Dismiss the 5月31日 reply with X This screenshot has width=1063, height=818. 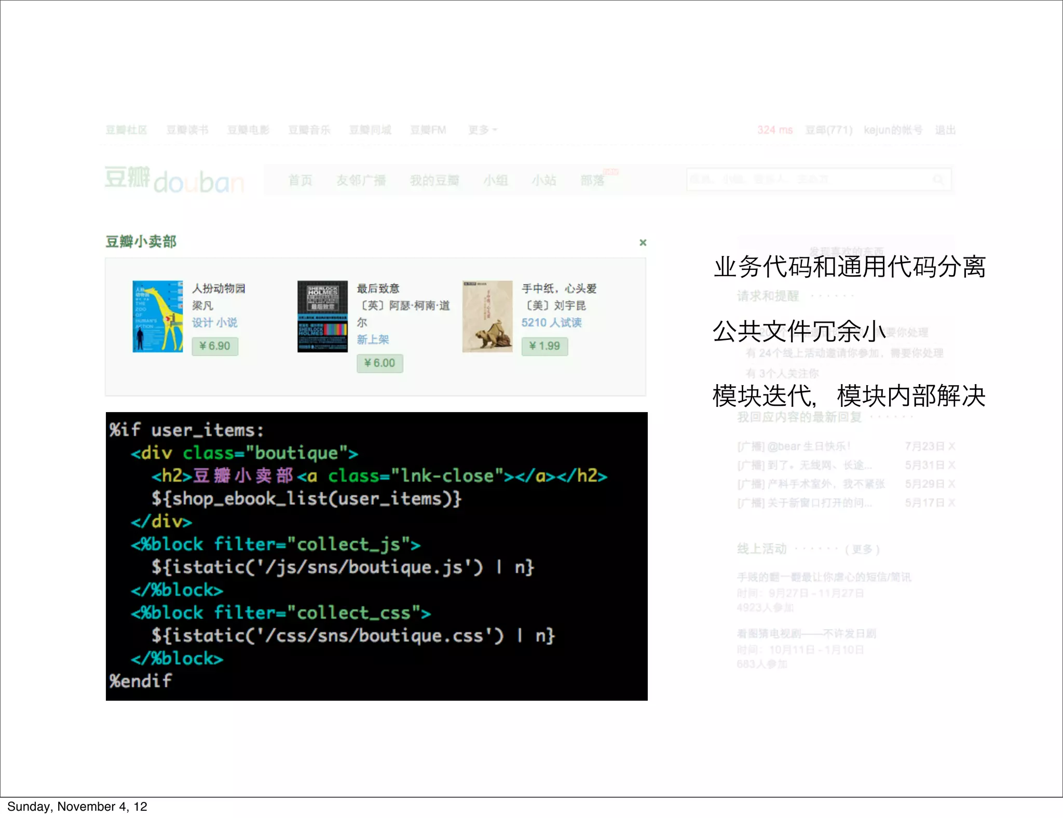[x=951, y=465]
